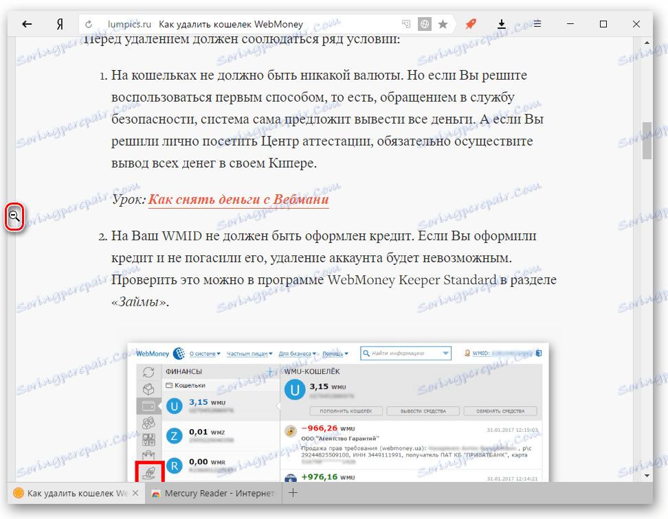
Task: Click the lumpics.ru address field
Action: tap(129, 24)
